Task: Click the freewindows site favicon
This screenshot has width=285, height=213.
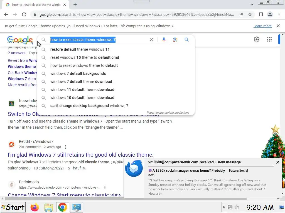Action: pos(12,103)
